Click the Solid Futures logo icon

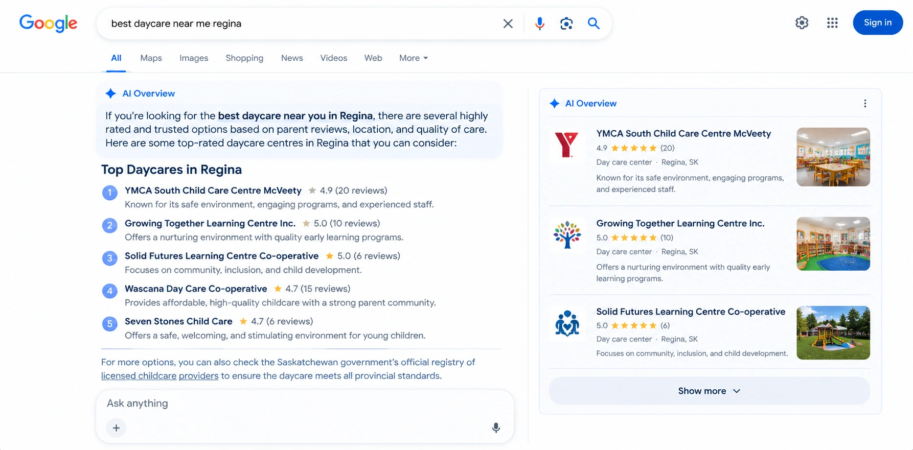coord(567,323)
